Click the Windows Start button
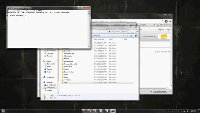The image size is (200, 113). [x=3, y=111]
